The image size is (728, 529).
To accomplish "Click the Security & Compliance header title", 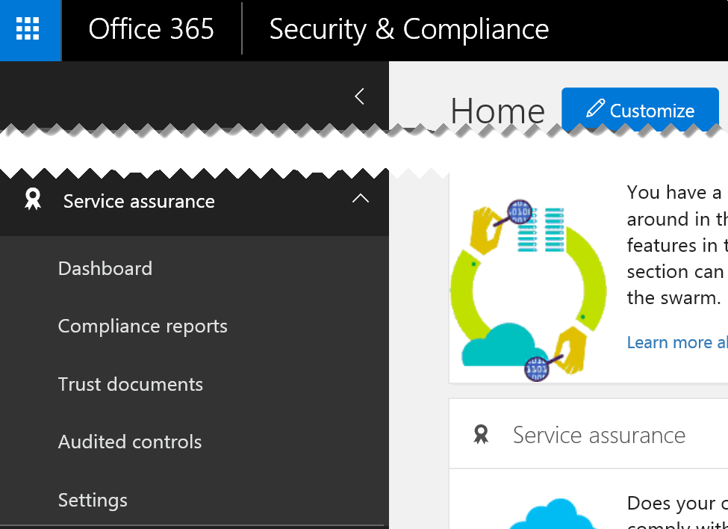I will (408, 30).
